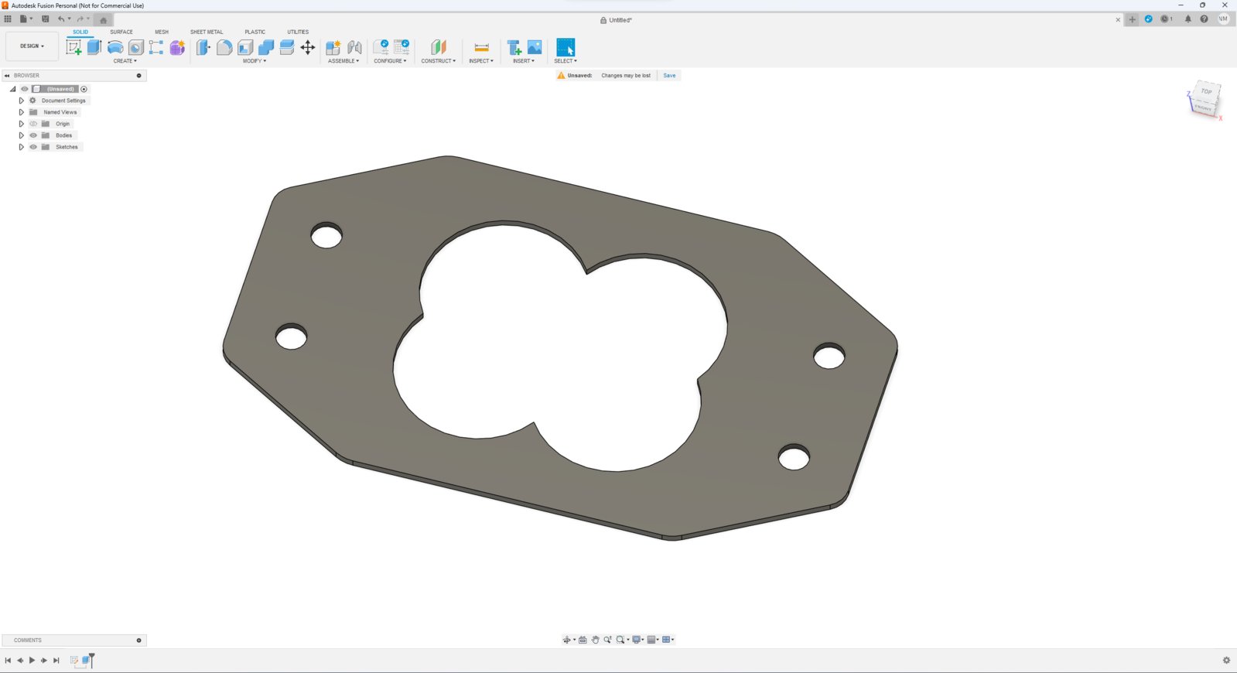This screenshot has width=1237, height=673.
Task: Open the SELECT dropdown menu
Action: (x=566, y=61)
